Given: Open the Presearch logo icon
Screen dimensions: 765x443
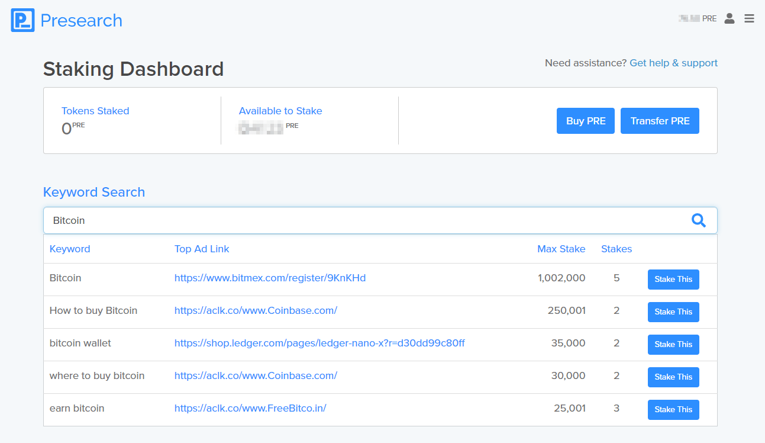Looking at the screenshot, I should 22,20.
